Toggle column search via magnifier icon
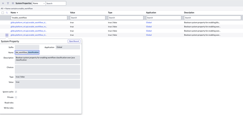This screenshot has height=115, width=243. 7,13
